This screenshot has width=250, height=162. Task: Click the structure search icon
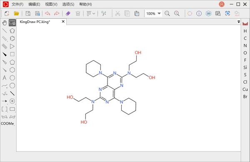point(218,14)
